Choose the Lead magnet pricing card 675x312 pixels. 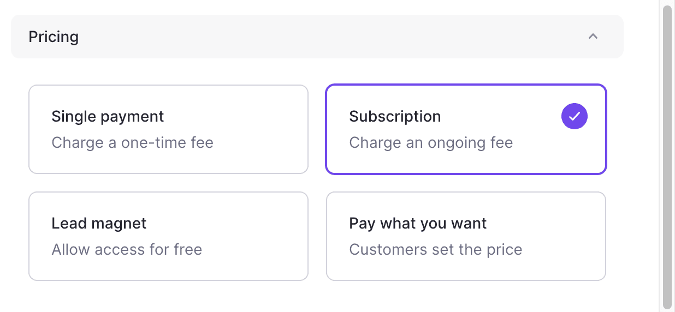[168, 236]
